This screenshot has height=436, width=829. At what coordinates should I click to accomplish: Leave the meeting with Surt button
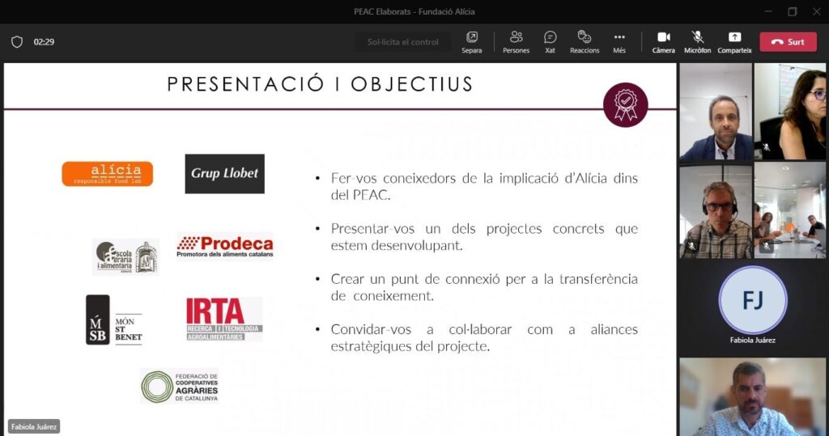click(x=788, y=42)
